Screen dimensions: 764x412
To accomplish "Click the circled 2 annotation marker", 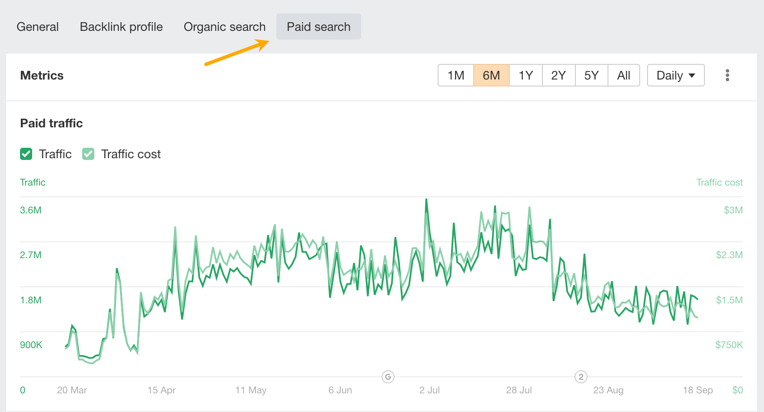I will 581,377.
